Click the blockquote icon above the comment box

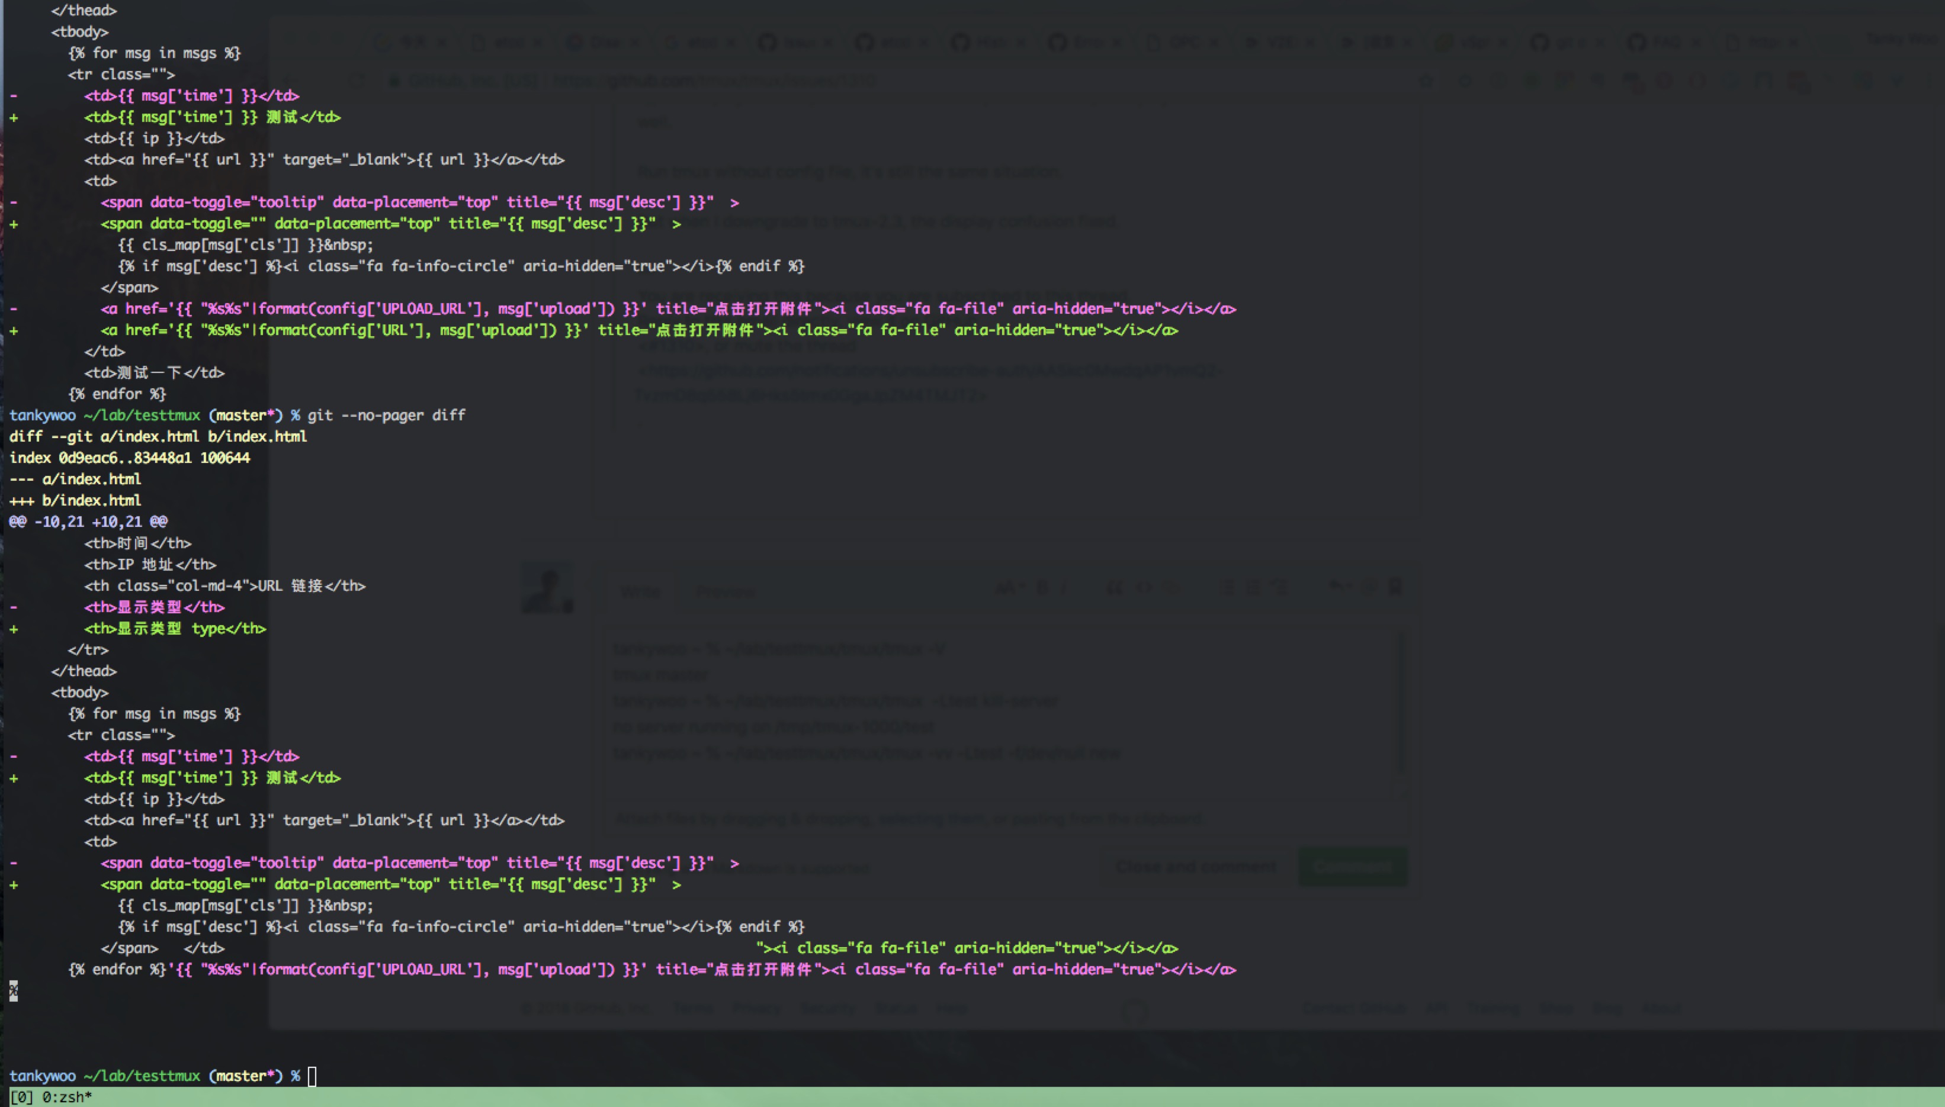[x=1116, y=587]
